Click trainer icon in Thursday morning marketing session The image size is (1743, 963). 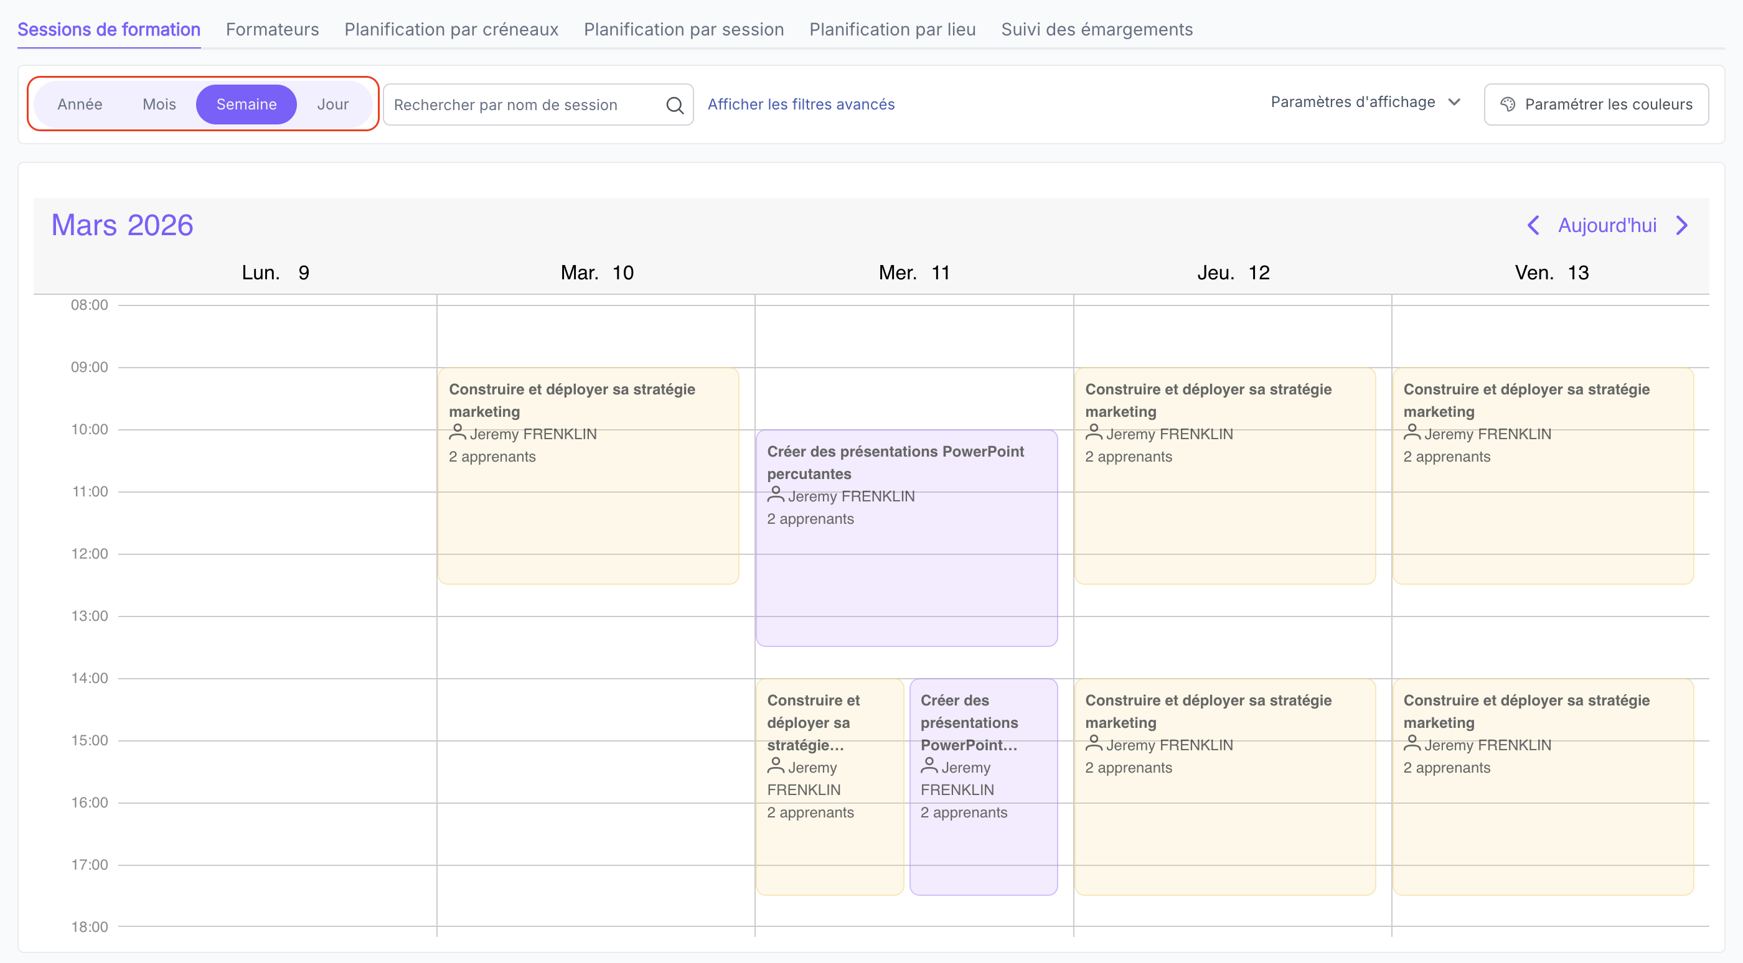1094,432
